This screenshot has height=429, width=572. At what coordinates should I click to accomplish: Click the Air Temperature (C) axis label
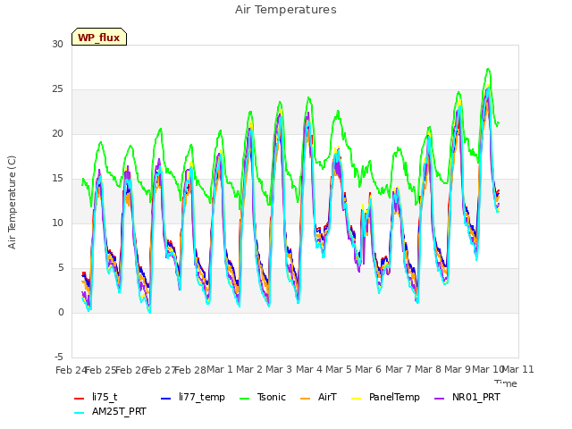click(12, 203)
